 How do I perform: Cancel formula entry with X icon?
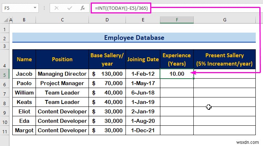(57, 8)
